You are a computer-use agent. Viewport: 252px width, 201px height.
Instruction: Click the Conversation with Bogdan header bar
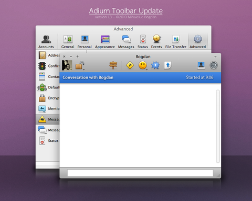140,77
